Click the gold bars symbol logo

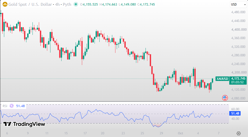pyautogui.click(x=5, y=4)
